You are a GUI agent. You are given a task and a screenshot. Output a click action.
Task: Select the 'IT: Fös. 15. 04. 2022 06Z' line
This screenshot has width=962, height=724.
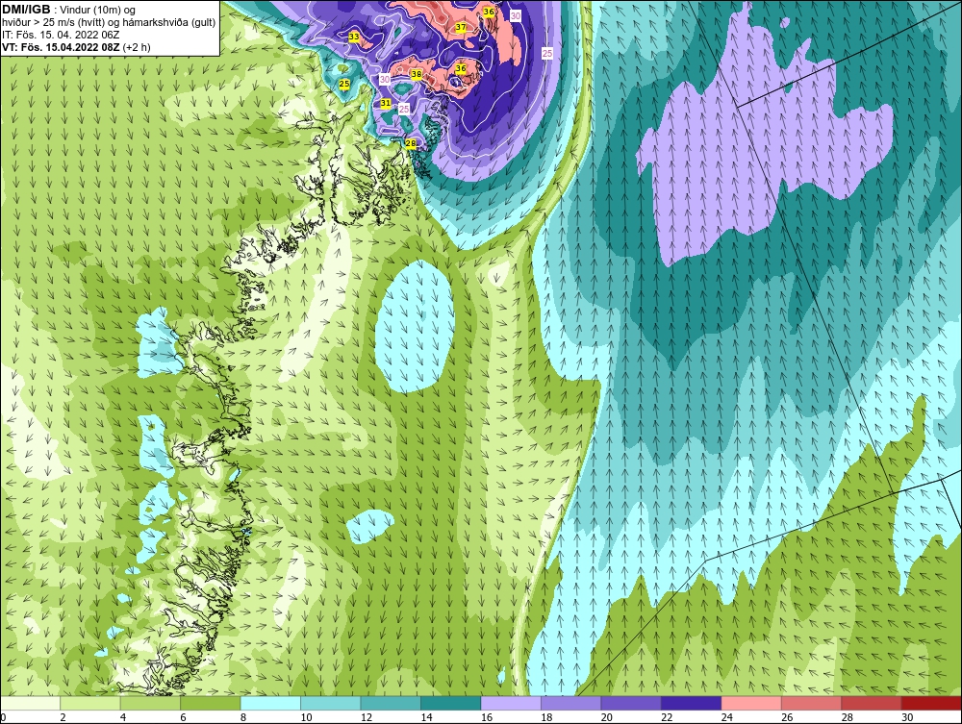click(x=61, y=35)
